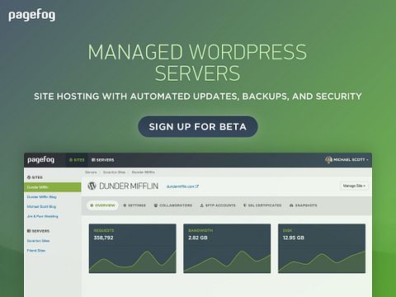
Task: Switch to the Servers tab in navbar
Action: pos(102,160)
